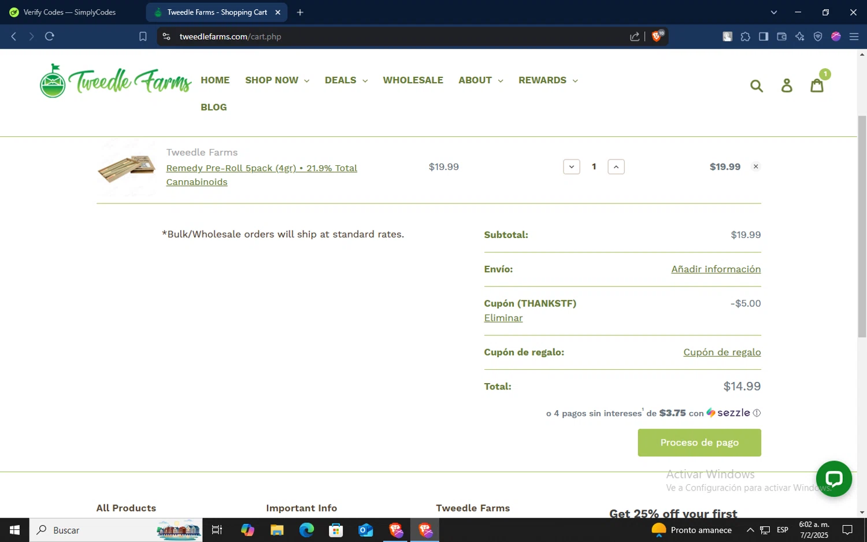Click the network icon in system tray
Viewport: 867px width, 542px height.
[x=765, y=530]
